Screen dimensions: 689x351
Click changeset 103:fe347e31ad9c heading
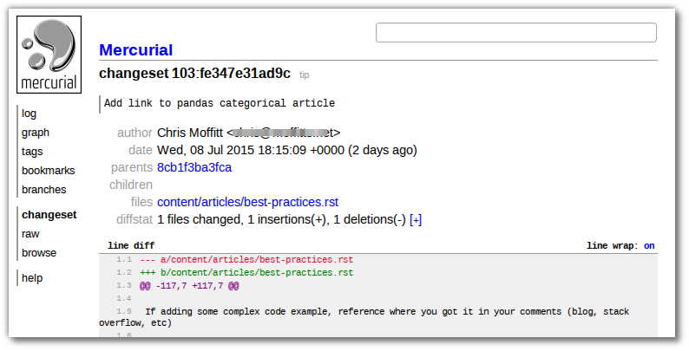coord(194,74)
